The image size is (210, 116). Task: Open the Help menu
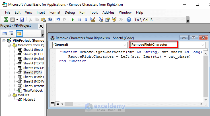139,12
